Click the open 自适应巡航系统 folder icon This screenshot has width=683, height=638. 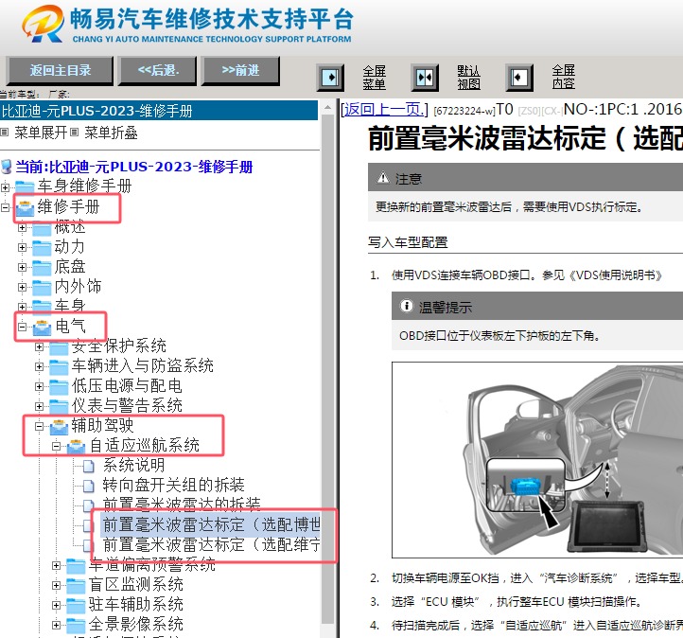tap(76, 447)
